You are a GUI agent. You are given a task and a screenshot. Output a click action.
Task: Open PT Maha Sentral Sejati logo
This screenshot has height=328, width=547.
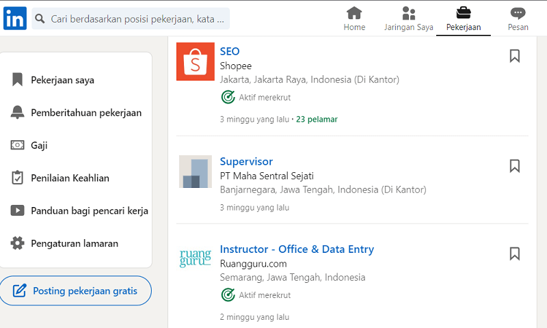pyautogui.click(x=196, y=172)
